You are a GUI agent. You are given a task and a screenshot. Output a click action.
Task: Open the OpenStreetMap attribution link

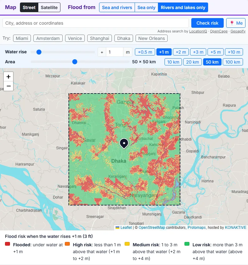click(152, 228)
